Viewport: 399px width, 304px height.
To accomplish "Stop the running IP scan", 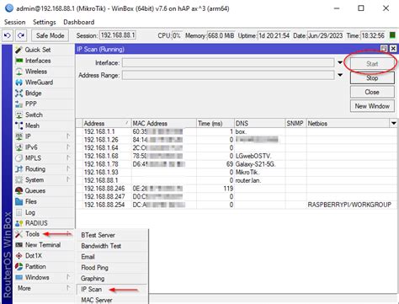I will coord(372,77).
